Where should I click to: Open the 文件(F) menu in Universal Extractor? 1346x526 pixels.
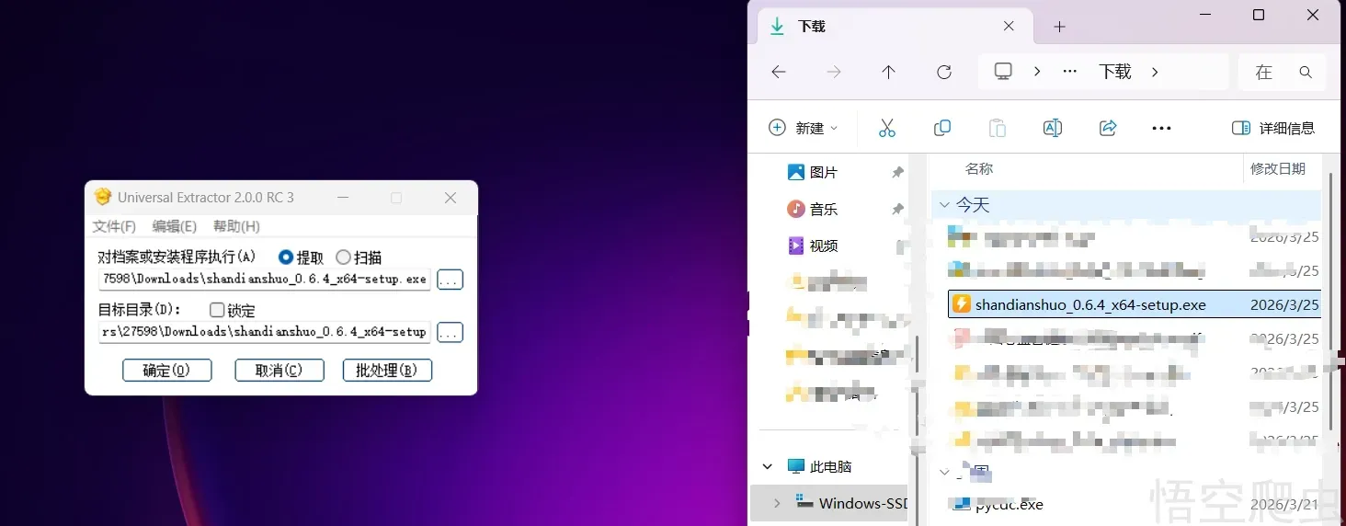tap(114, 226)
